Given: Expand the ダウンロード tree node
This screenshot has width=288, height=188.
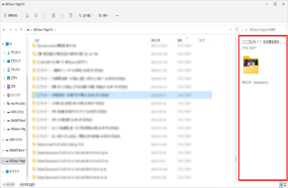Looking at the screenshot, I should [4, 53].
